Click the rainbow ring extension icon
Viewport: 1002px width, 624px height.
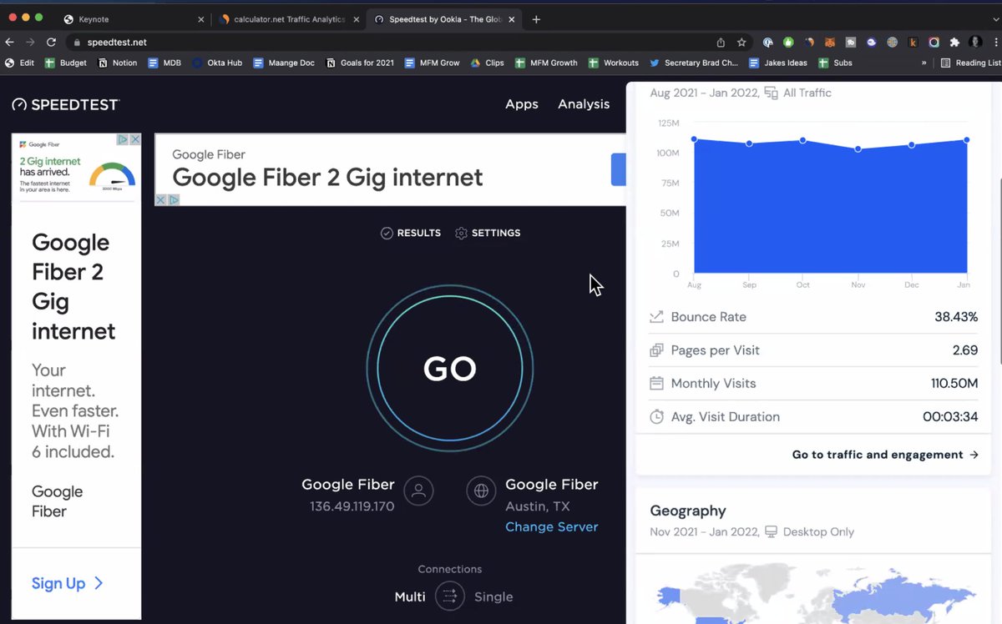click(x=934, y=42)
